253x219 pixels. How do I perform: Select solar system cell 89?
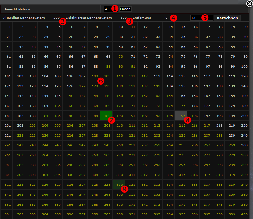click(x=106, y=66)
